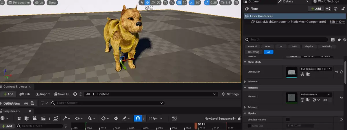Expand the Advanced section under Materials
The height and width of the screenshot is (130, 347).
click(245, 107)
